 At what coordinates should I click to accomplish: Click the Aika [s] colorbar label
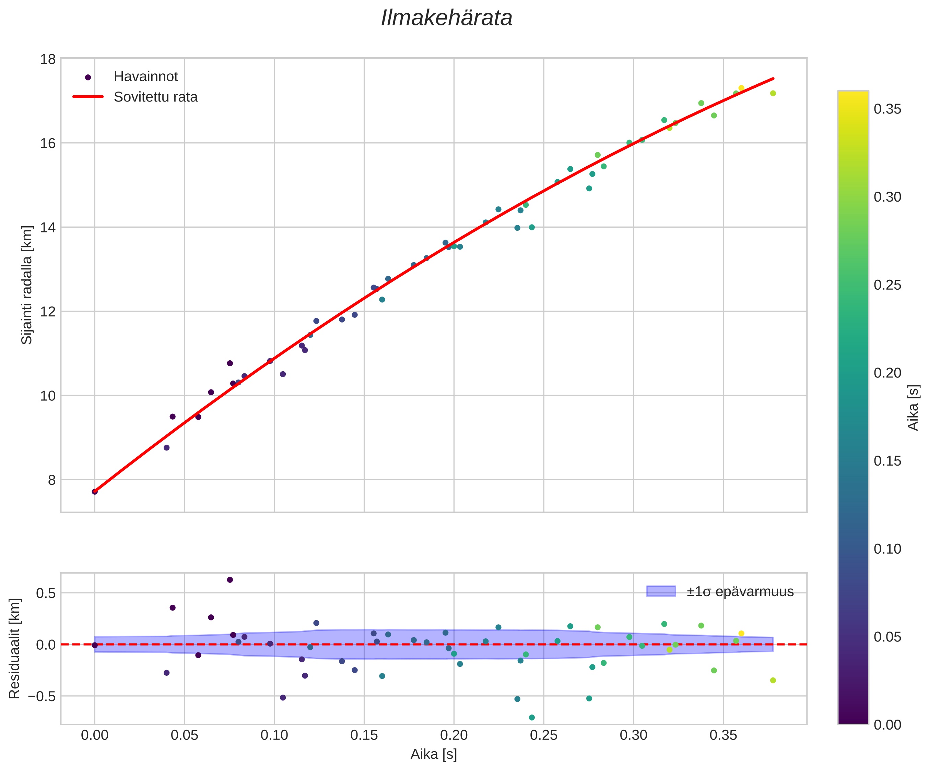(913, 408)
